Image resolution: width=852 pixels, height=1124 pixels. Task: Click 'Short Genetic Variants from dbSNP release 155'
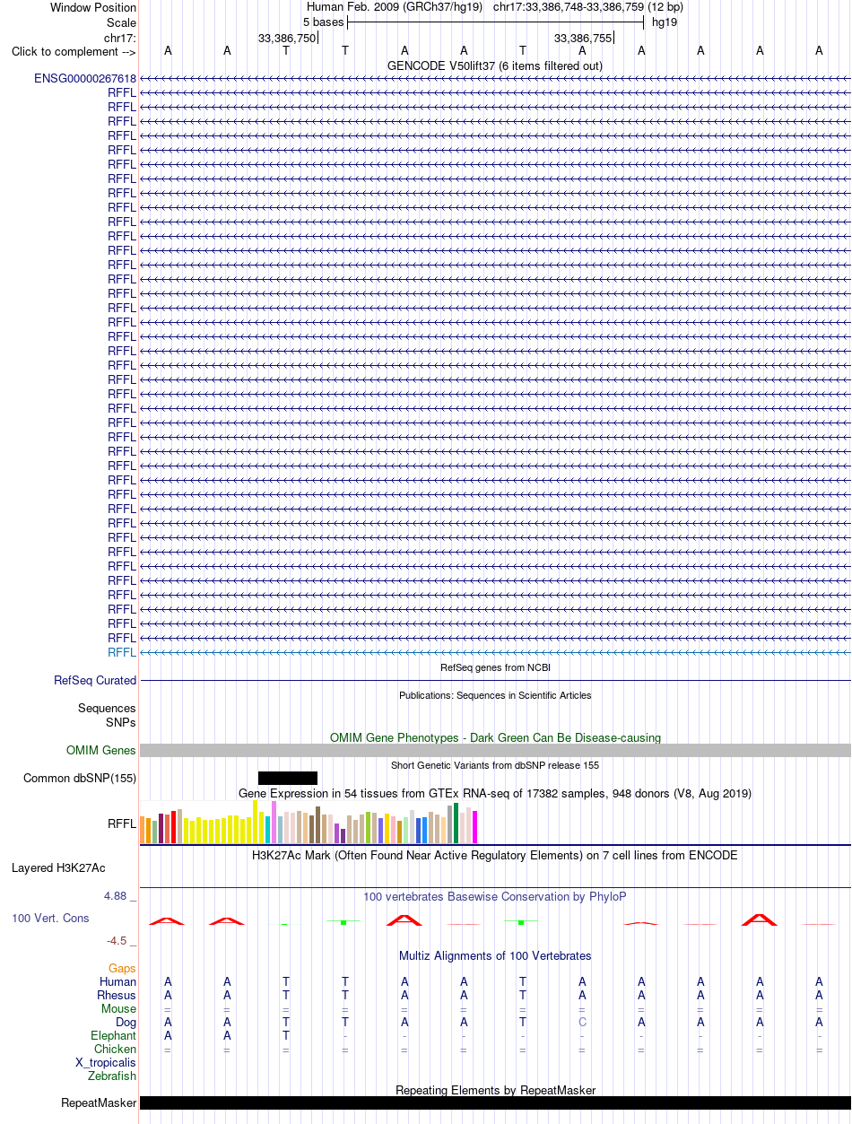point(495,765)
